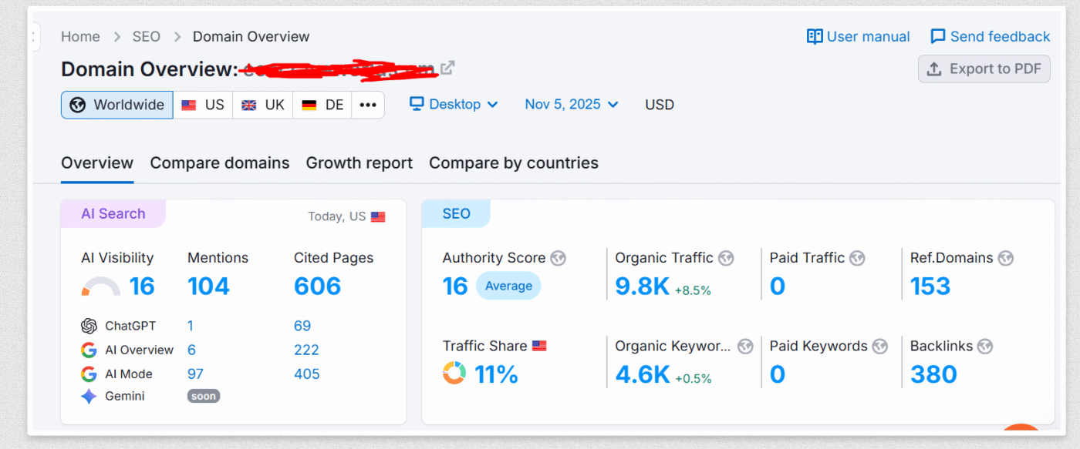Click globe icon beside Ref.Domains
Image resolution: width=1080 pixels, height=449 pixels.
[x=1006, y=258]
